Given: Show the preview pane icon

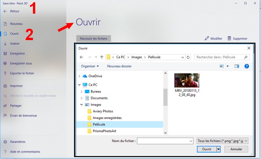Looking at the screenshot, I should pyautogui.click(x=237, y=66).
